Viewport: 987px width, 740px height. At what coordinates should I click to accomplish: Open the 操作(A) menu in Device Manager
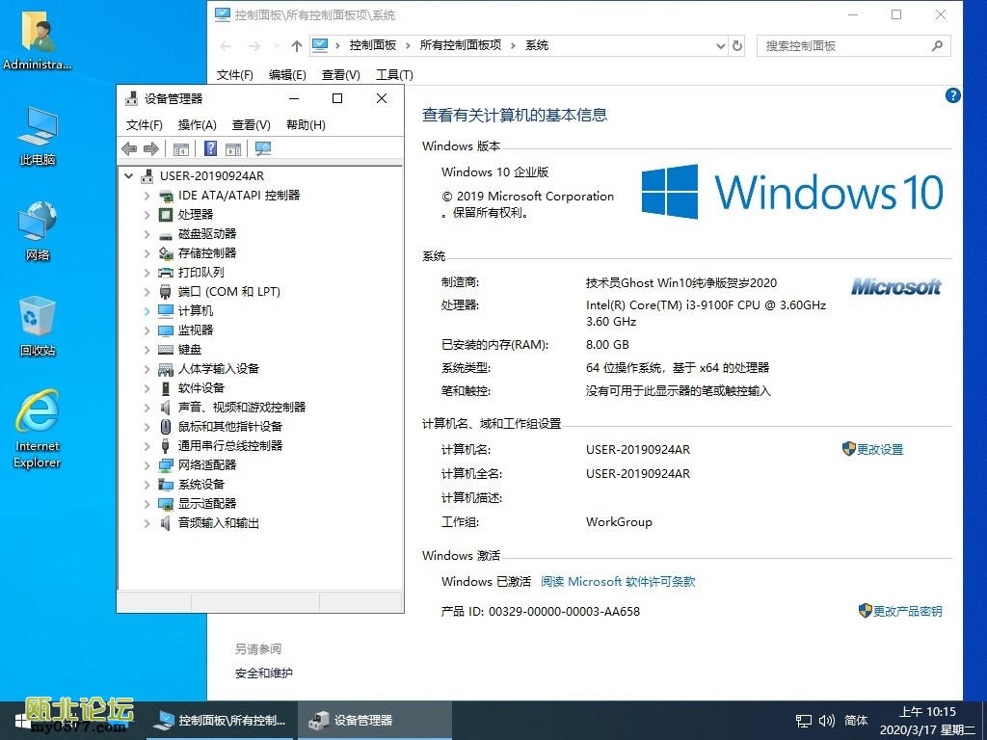pos(197,124)
